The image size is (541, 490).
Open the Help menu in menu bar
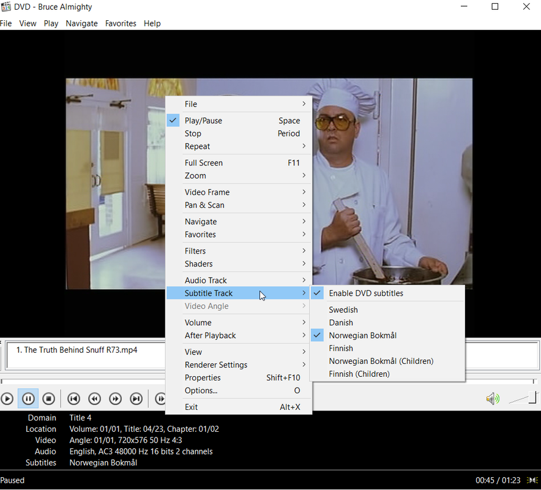152,23
